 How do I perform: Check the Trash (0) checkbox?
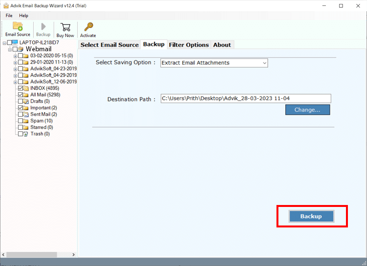click(21, 134)
